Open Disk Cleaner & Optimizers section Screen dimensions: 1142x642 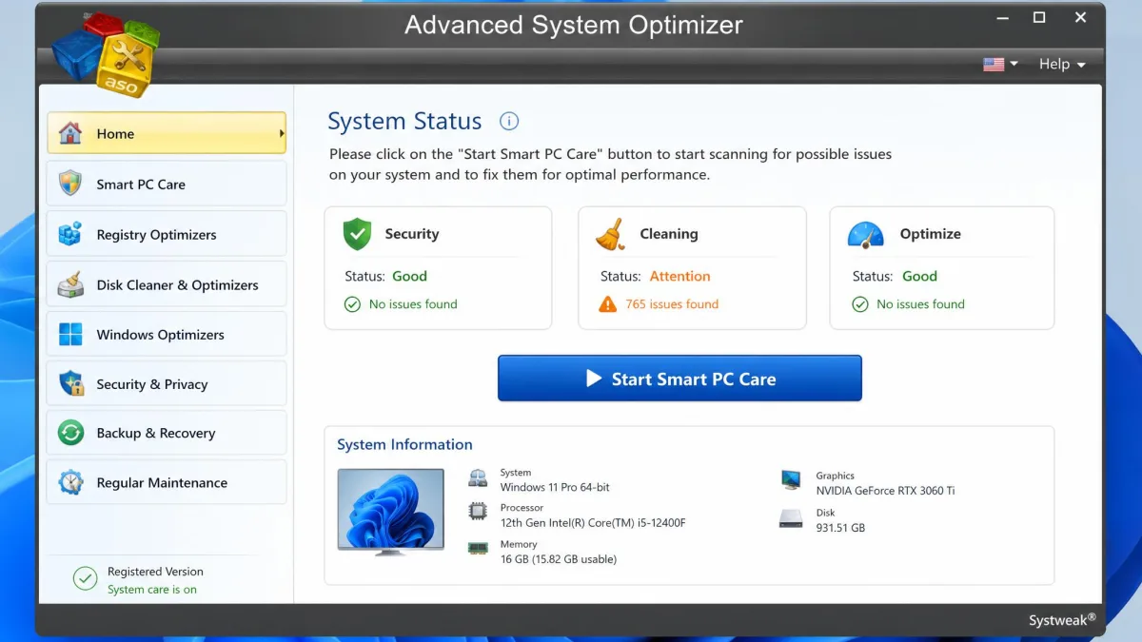point(167,284)
